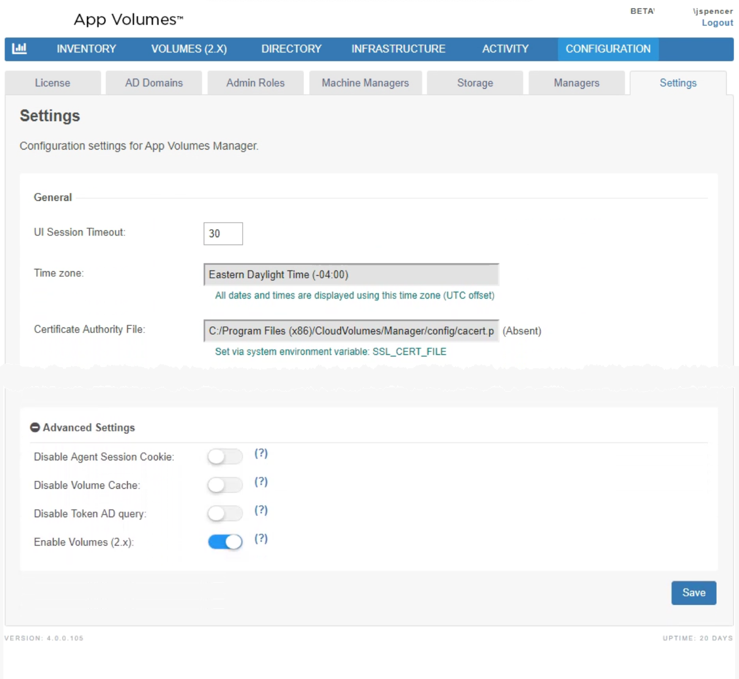Open the Machine Managers tab
Image resolution: width=739 pixels, height=679 pixels.
[365, 83]
